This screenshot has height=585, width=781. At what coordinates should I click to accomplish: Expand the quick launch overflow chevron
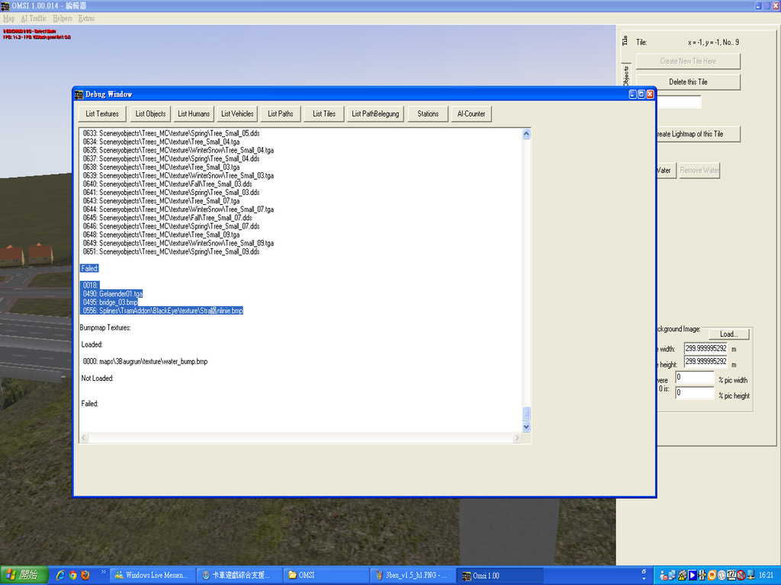pyautogui.click(x=103, y=572)
